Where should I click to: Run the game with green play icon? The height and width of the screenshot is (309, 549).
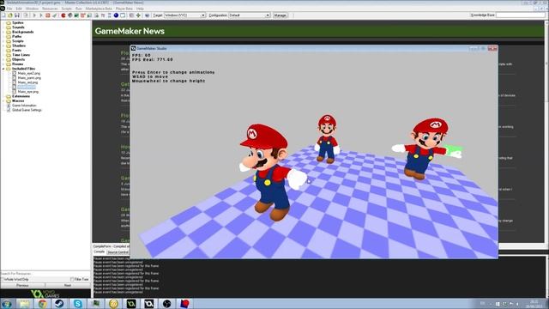(x=34, y=15)
